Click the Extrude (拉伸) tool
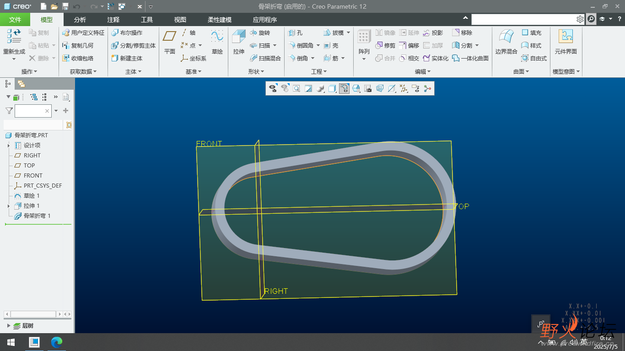The height and width of the screenshot is (351, 625). click(x=239, y=43)
